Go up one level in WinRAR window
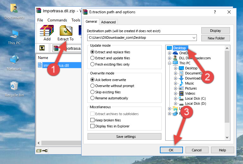This screenshot has width=243, height=164. point(42,48)
